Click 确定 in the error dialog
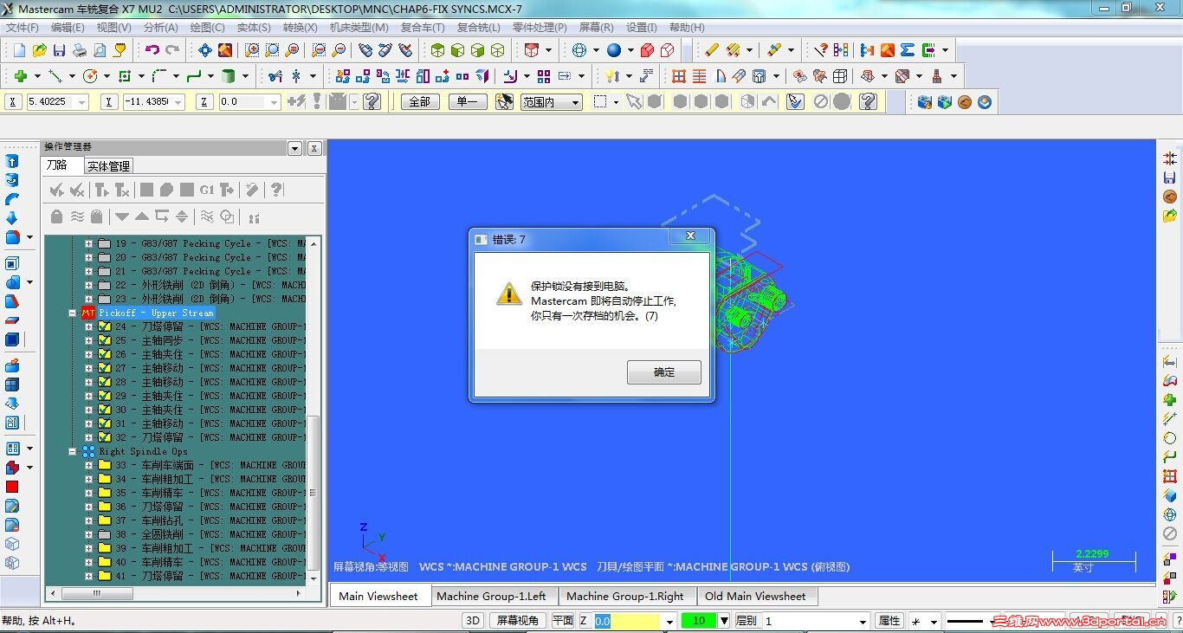The height and width of the screenshot is (633, 1183). [x=664, y=372]
